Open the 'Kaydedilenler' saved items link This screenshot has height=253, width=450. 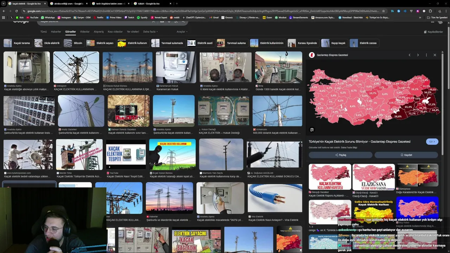[x=433, y=32]
